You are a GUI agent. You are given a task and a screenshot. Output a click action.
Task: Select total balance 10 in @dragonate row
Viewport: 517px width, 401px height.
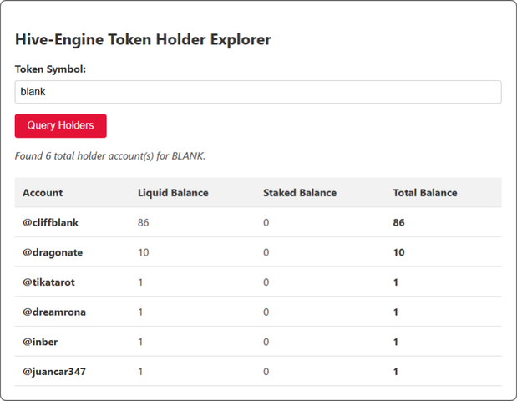[x=398, y=252]
